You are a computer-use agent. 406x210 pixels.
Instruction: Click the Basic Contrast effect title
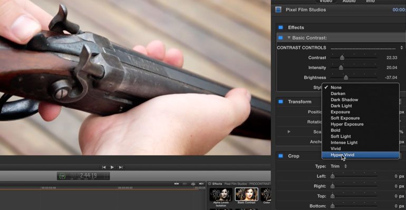coord(310,38)
